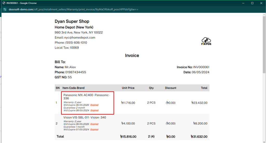The height and width of the screenshot is (143, 266).
Task: Click the 'Total' footer row label
Action: (x=60, y=137)
